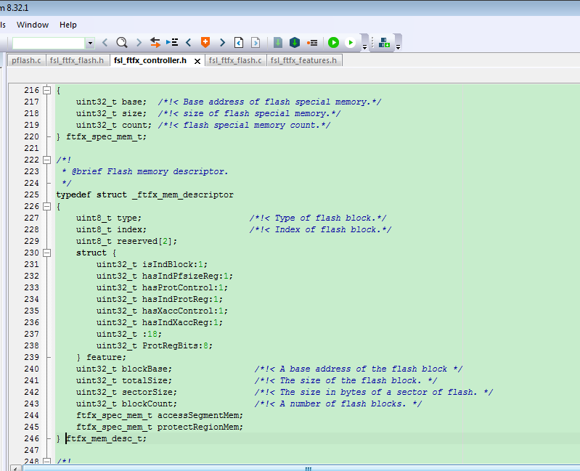This screenshot has height=471, width=580.
Task: Toggle breakpoint using the red dot icon
Action: (x=312, y=43)
